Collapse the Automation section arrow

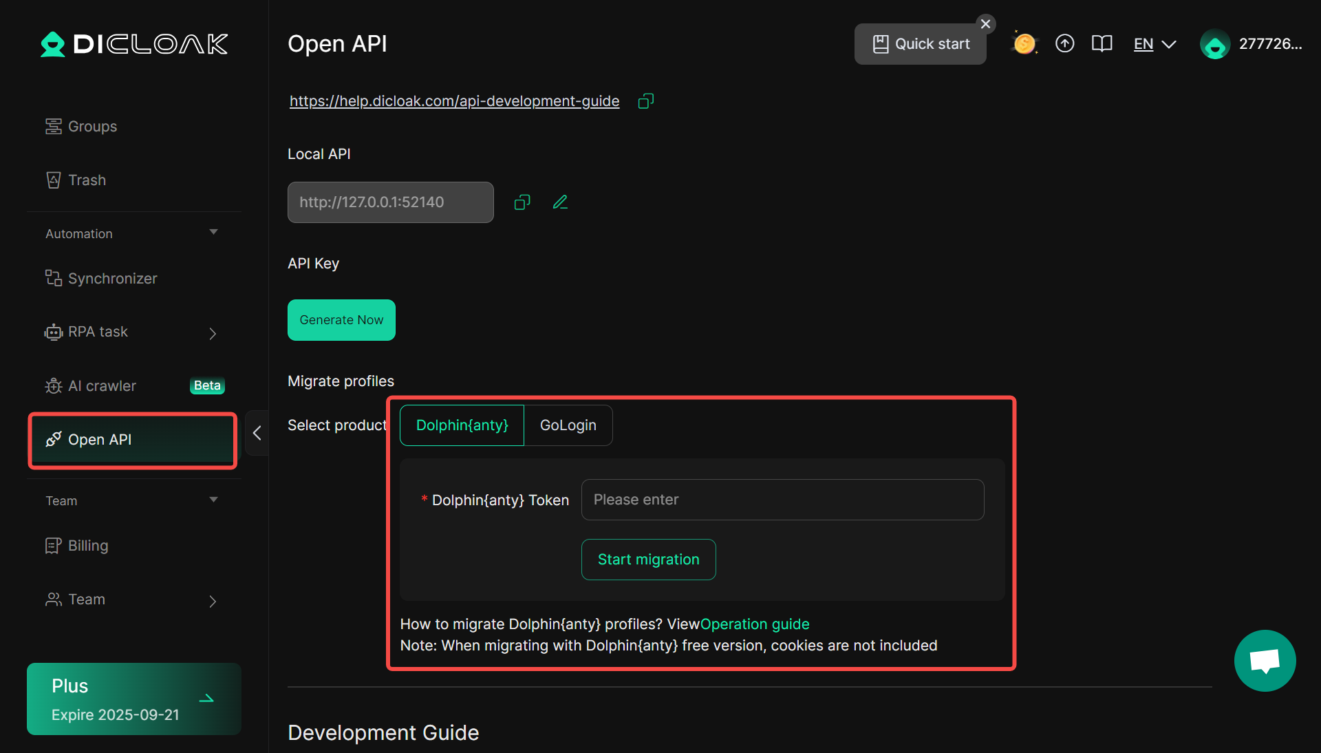pyautogui.click(x=213, y=232)
